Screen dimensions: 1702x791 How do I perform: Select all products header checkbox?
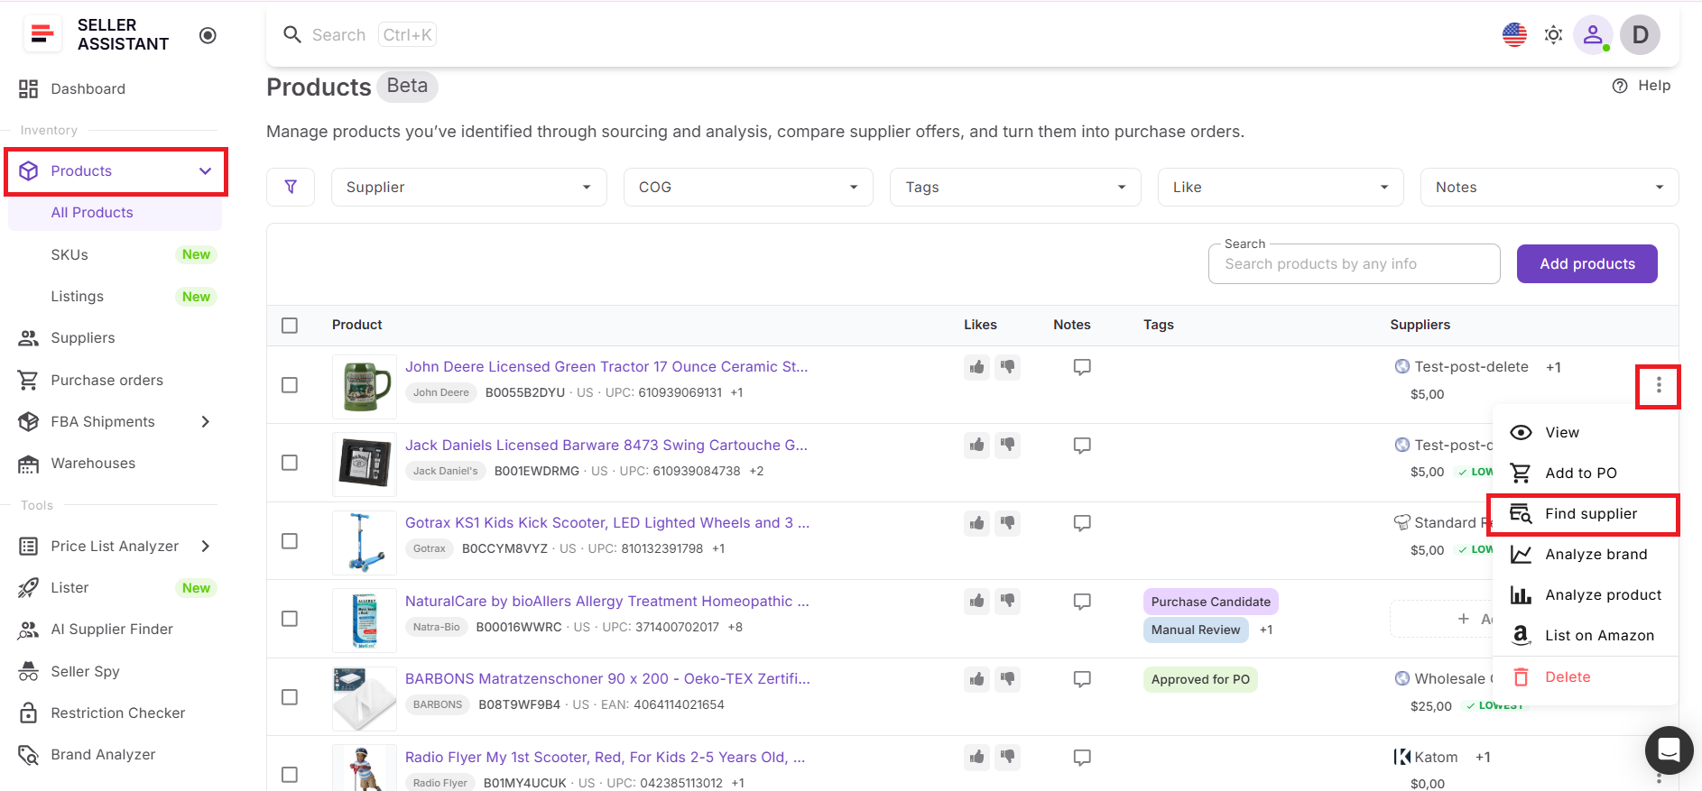(x=290, y=326)
